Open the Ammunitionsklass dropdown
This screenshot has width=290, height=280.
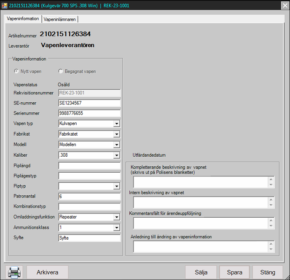point(117,228)
